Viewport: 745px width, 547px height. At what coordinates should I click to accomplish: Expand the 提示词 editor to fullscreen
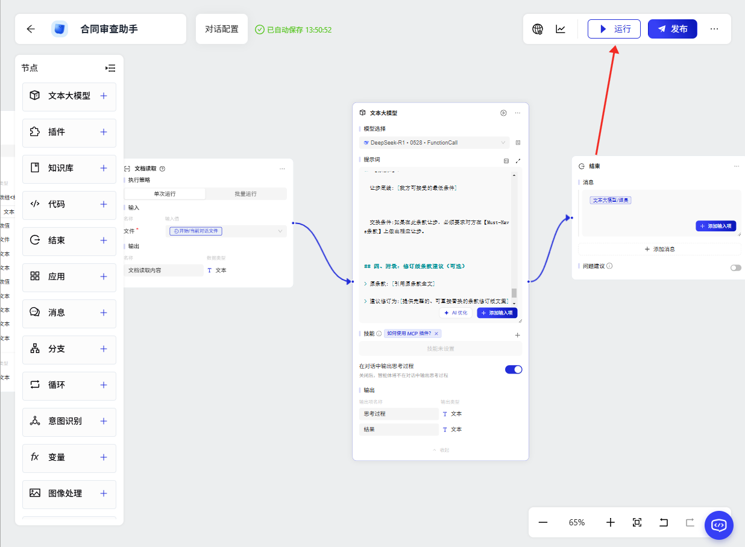click(518, 160)
